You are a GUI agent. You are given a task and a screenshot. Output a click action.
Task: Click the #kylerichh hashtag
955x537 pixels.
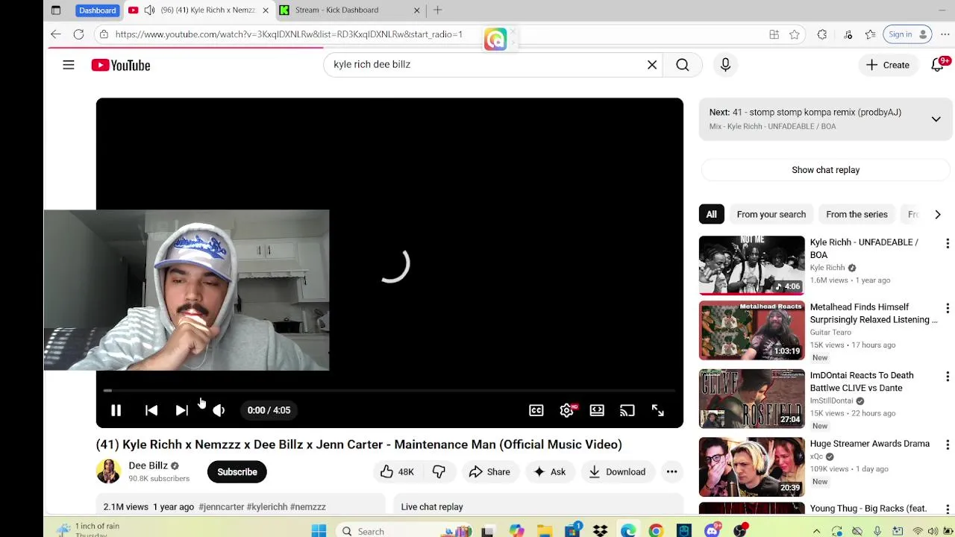266,507
